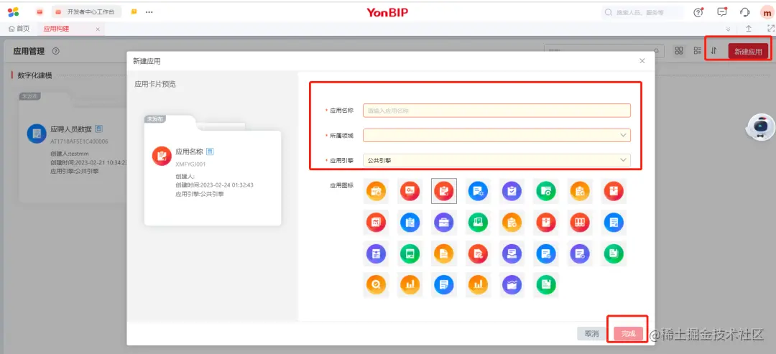Choose the blue chat-with-gear app icon
776x354 pixels.
pyautogui.click(x=478, y=191)
